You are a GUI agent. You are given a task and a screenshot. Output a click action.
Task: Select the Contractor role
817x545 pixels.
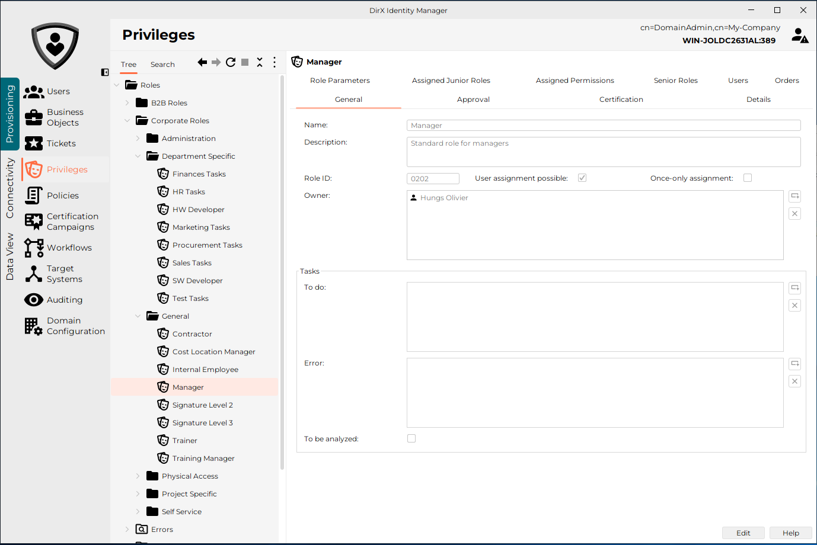(x=192, y=334)
